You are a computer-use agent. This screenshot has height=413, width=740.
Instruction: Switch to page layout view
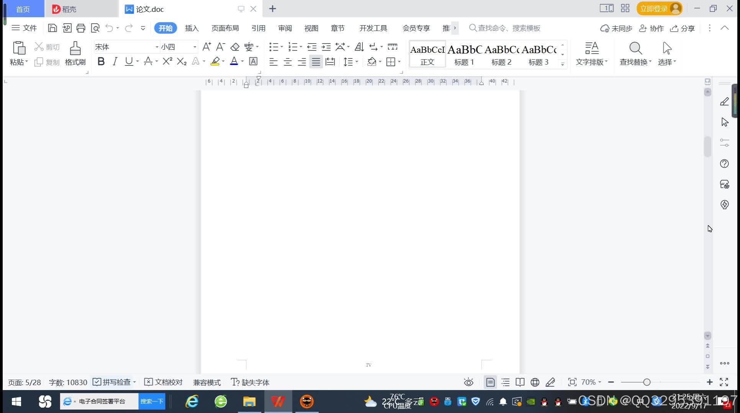tap(490, 382)
